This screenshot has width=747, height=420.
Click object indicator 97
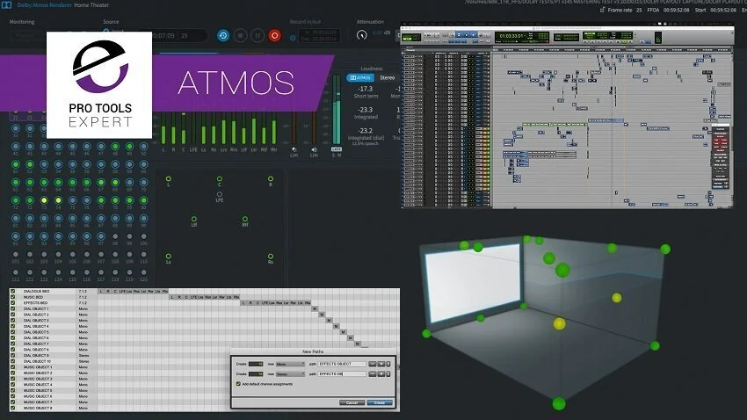click(x=101, y=236)
